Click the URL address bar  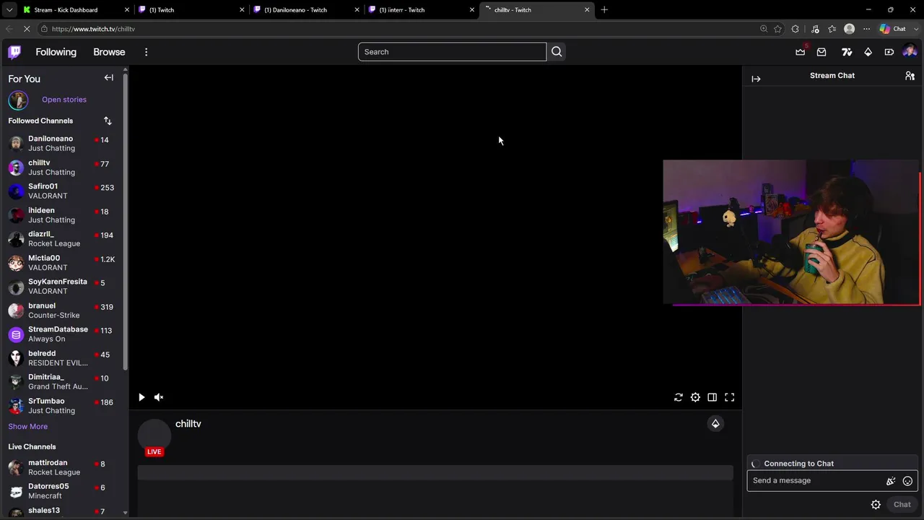click(x=397, y=29)
